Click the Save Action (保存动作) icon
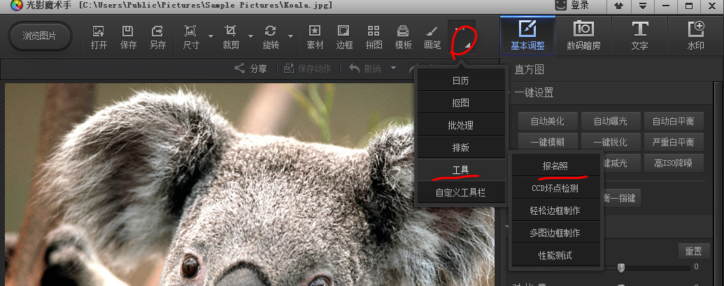Screen dimensions: 724x286 click(289, 69)
